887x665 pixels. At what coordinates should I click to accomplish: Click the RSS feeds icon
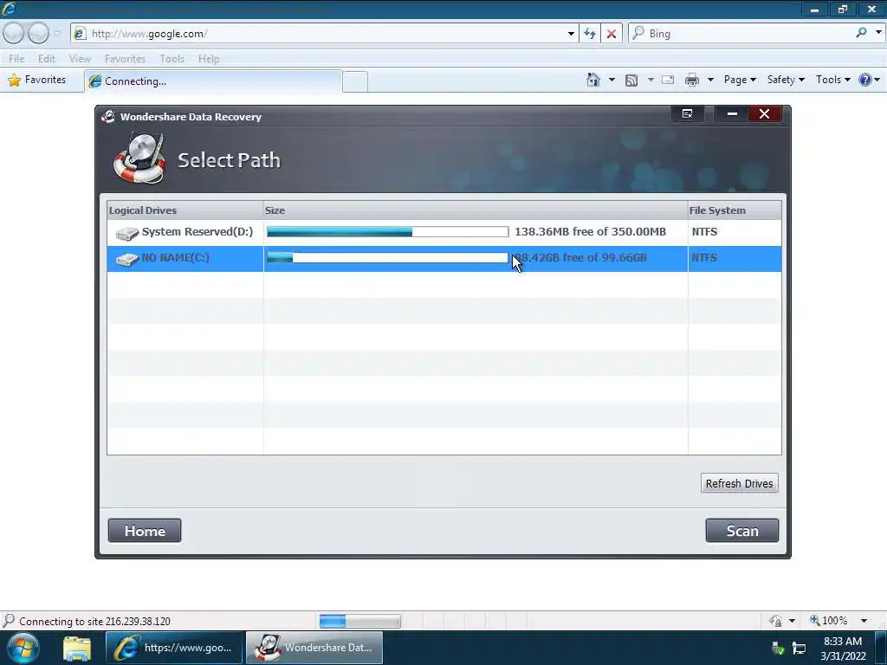[631, 81]
